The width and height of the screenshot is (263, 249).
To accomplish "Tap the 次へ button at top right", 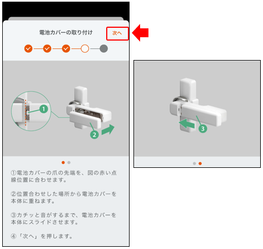I will tap(117, 33).
